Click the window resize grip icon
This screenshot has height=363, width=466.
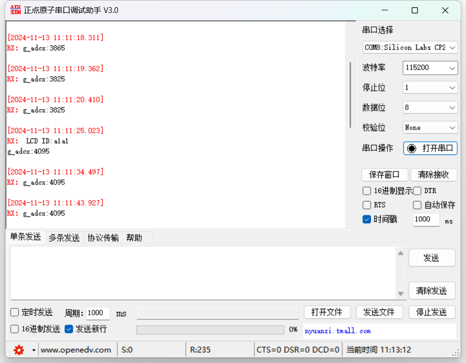coord(456,353)
